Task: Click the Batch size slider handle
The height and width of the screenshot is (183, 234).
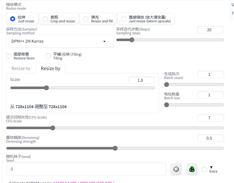Action: pos(167,105)
